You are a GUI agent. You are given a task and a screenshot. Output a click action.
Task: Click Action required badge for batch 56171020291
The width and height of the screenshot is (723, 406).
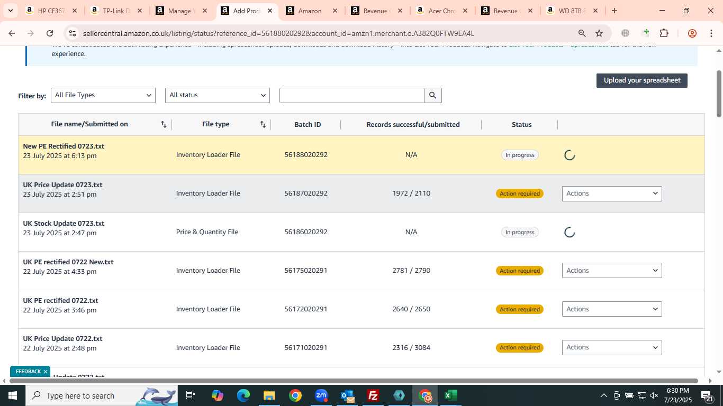[520, 347]
